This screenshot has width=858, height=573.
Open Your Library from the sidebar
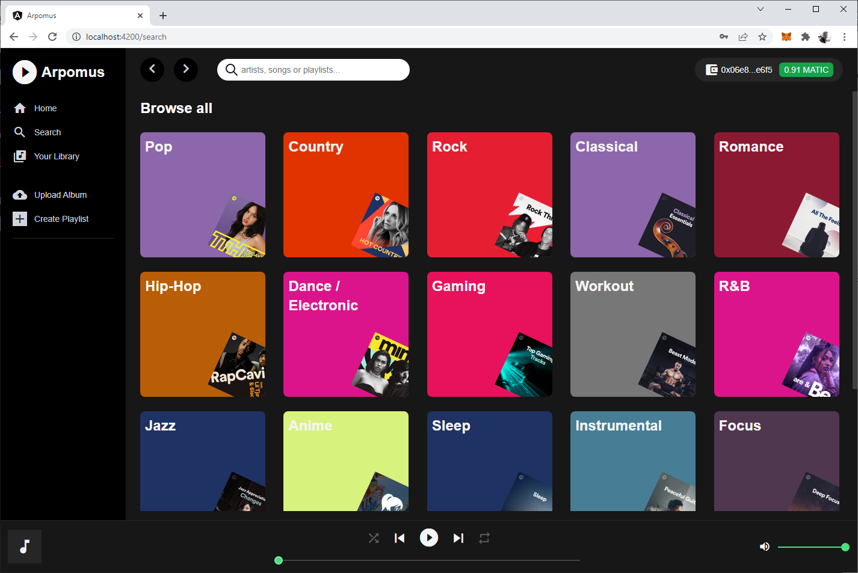click(x=57, y=156)
